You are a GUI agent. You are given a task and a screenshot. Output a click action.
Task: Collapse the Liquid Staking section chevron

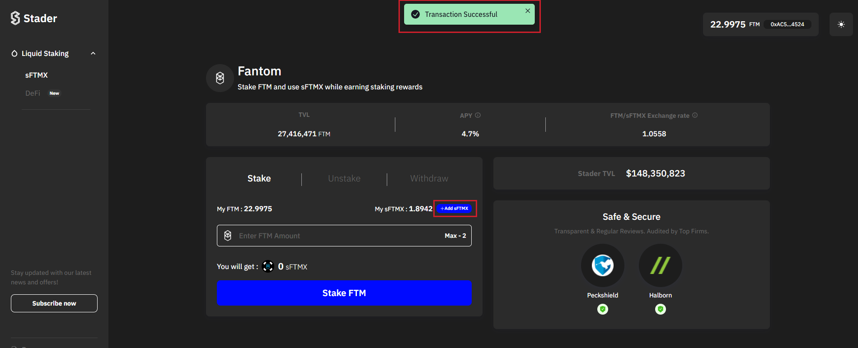(93, 53)
